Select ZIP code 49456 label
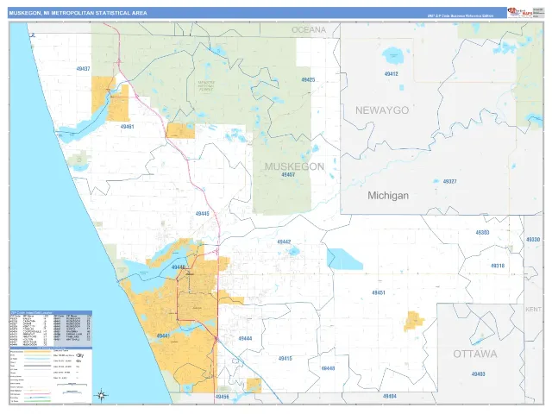Screen dimensions: 552x414 point(223,397)
